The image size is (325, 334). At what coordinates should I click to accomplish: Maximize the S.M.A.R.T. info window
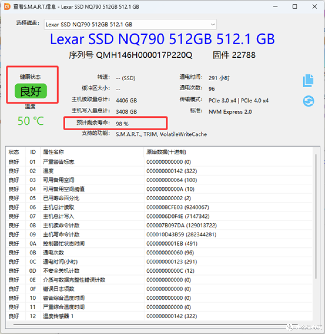(x=295, y=7)
